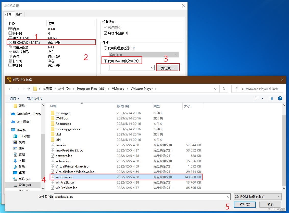Screen dimensions: 289x213
Task: Click the memory device icon
Action: [10, 29]
